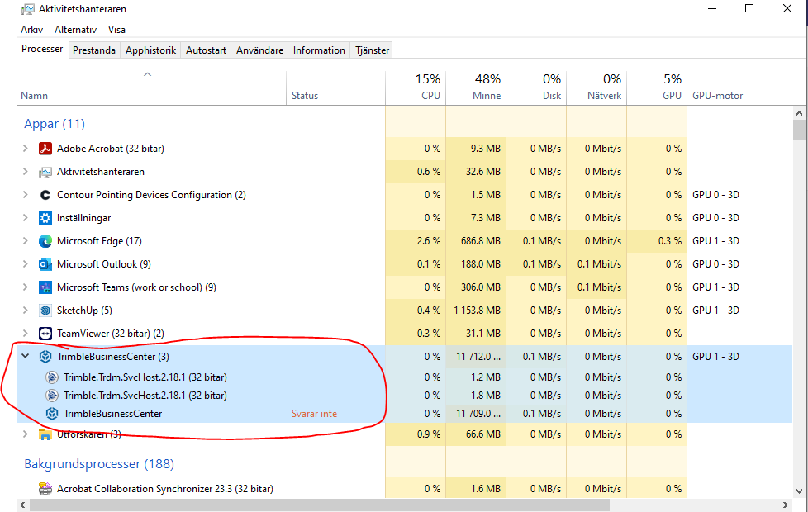Click the Aktivitetshanteraren process row icon
Screen dimensions: 808x512
click(x=45, y=172)
